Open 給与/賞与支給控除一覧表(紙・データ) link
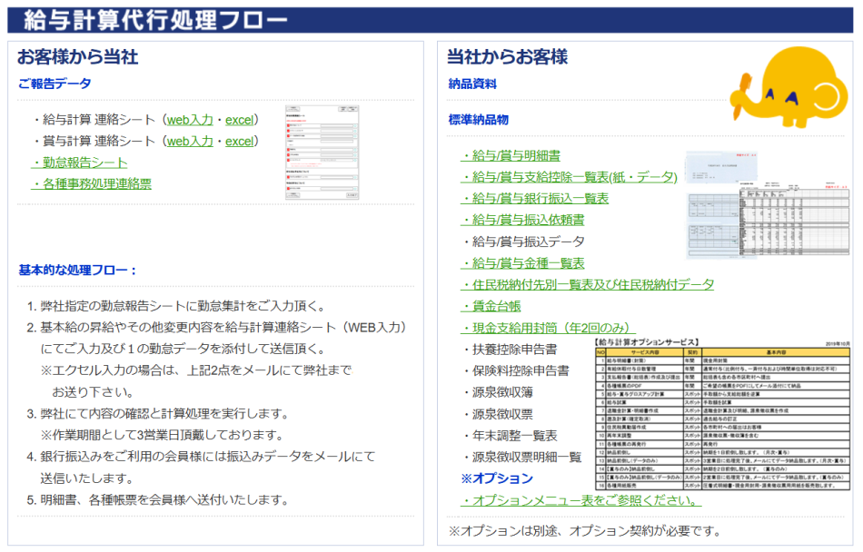863x552 pixels. [x=569, y=177]
